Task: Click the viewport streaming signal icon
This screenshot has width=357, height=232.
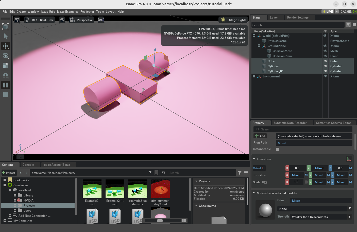Action: point(101,20)
